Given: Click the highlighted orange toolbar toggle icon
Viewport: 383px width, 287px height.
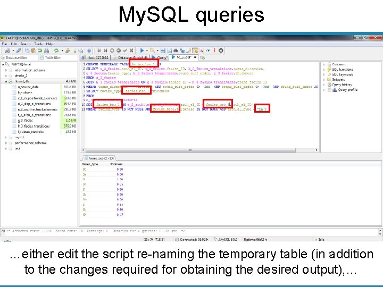Looking at the screenshot, I should click(195, 50).
